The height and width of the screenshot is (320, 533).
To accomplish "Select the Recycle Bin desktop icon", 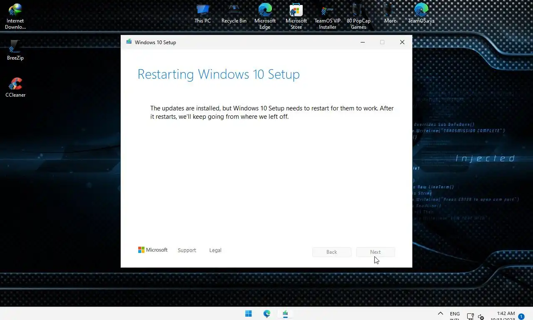I will click(x=234, y=13).
